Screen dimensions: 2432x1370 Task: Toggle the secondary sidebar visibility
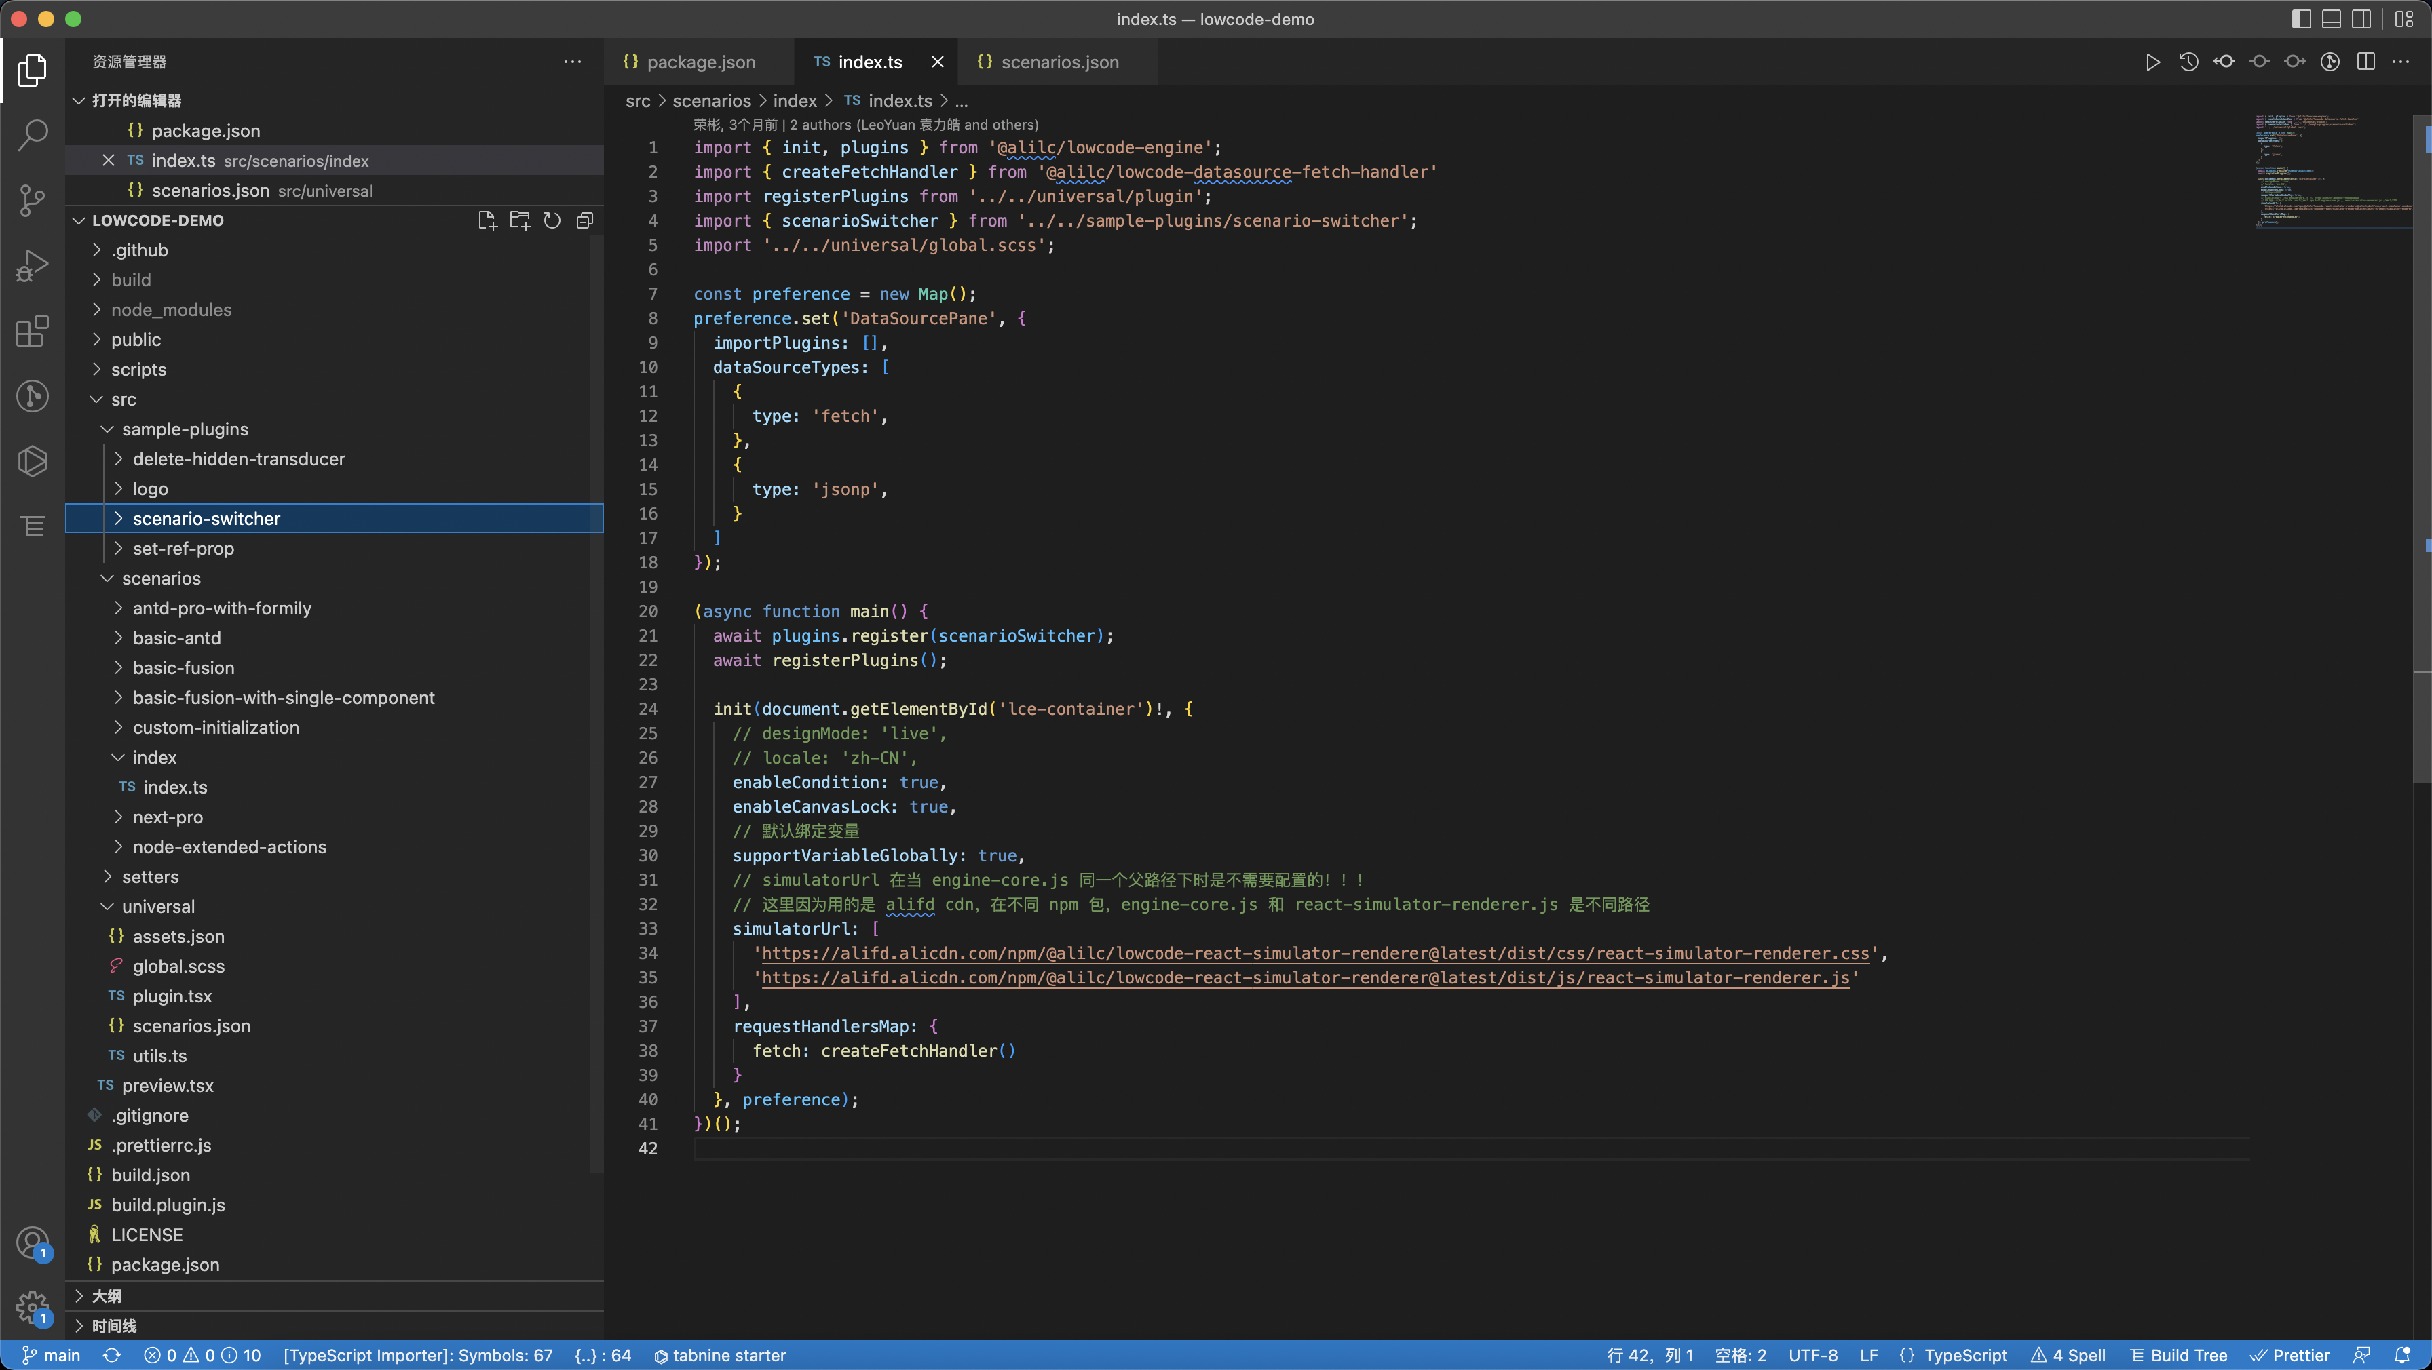[2361, 19]
